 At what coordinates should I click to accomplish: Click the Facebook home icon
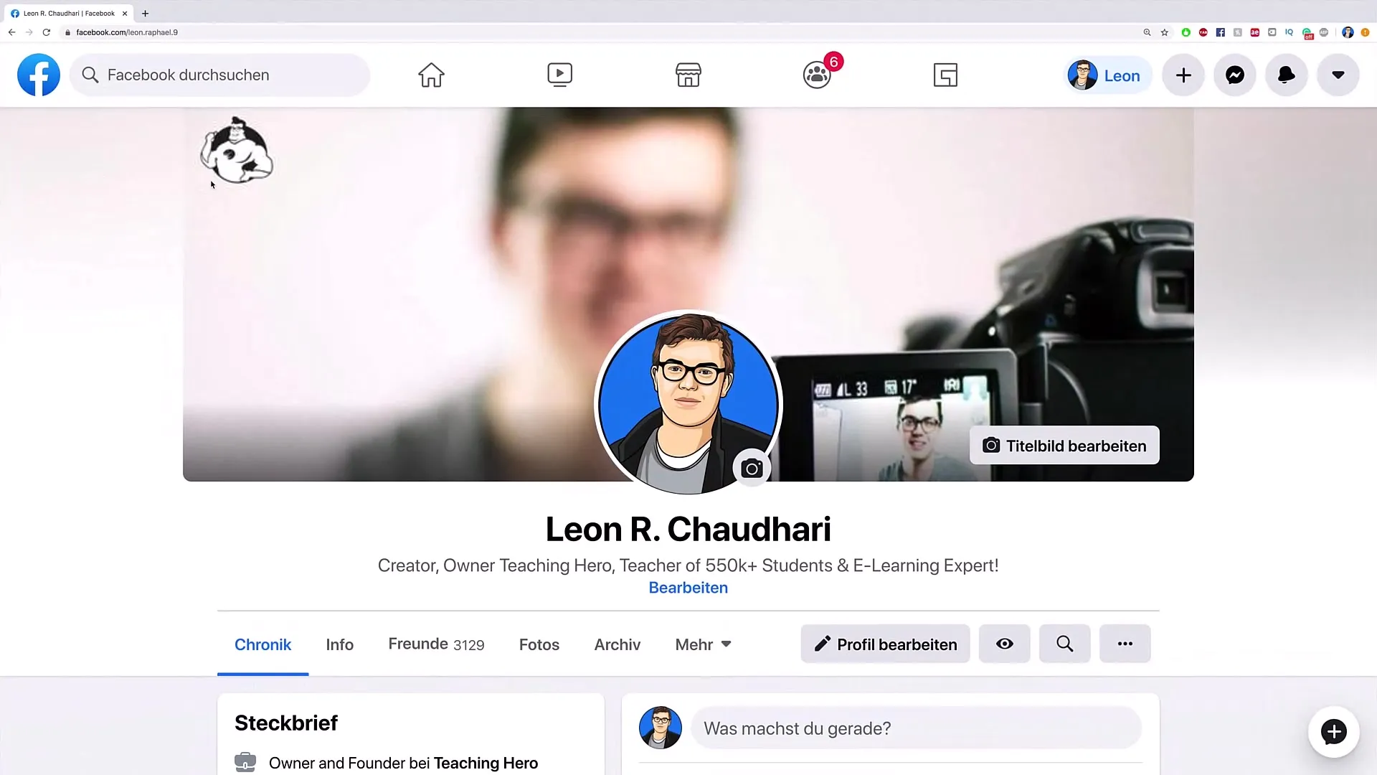[430, 75]
